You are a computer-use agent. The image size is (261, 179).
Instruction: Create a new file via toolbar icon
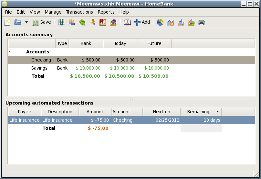[x=7, y=22]
